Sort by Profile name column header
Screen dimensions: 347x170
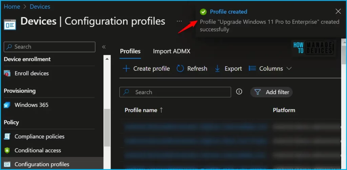141,110
